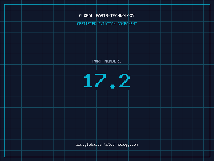Click the digit 7 in the part number
The height and width of the screenshot is (161, 214).
[x=100, y=81]
